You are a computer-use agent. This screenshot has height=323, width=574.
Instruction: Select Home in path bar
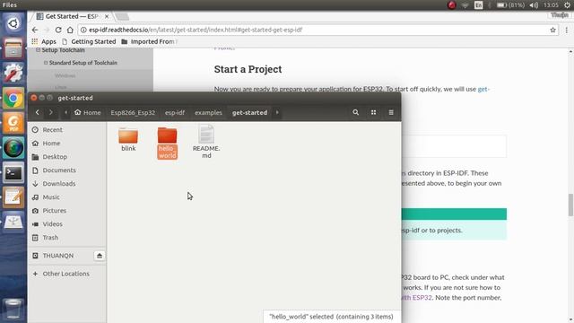tap(88, 112)
